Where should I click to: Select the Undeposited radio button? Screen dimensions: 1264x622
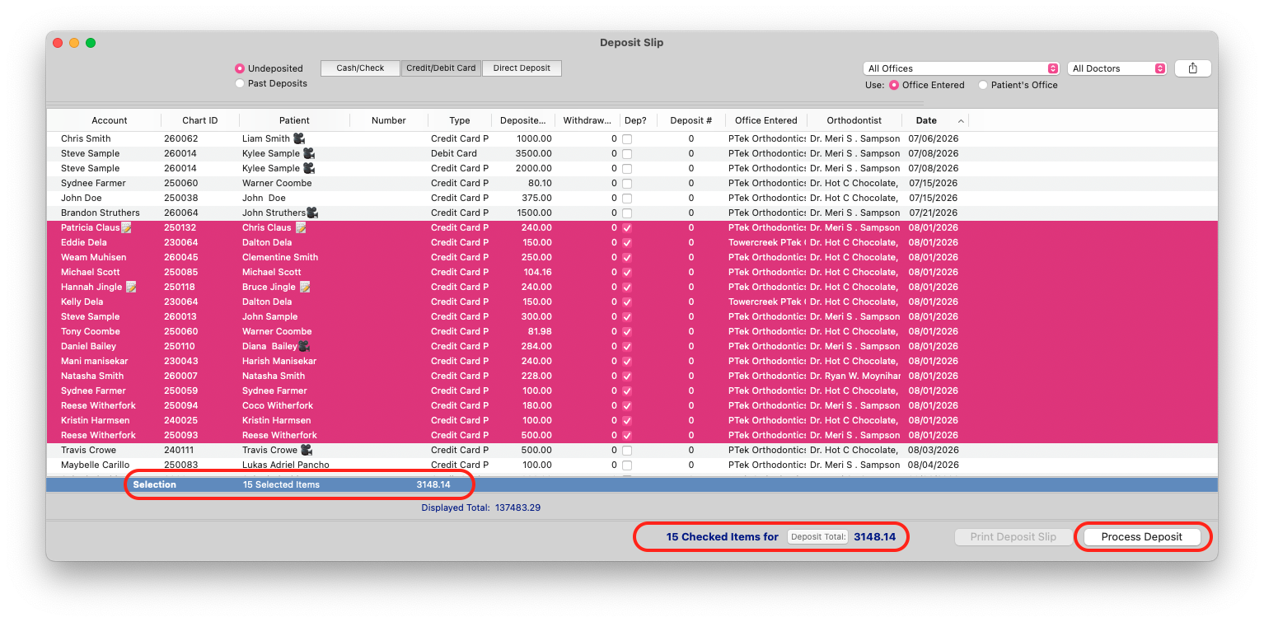pyautogui.click(x=240, y=68)
